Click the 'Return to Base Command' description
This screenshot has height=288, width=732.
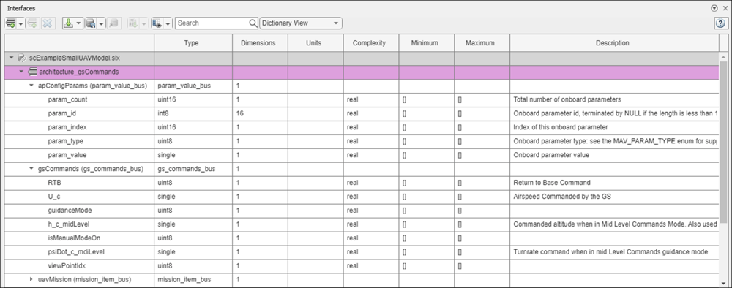(x=552, y=183)
